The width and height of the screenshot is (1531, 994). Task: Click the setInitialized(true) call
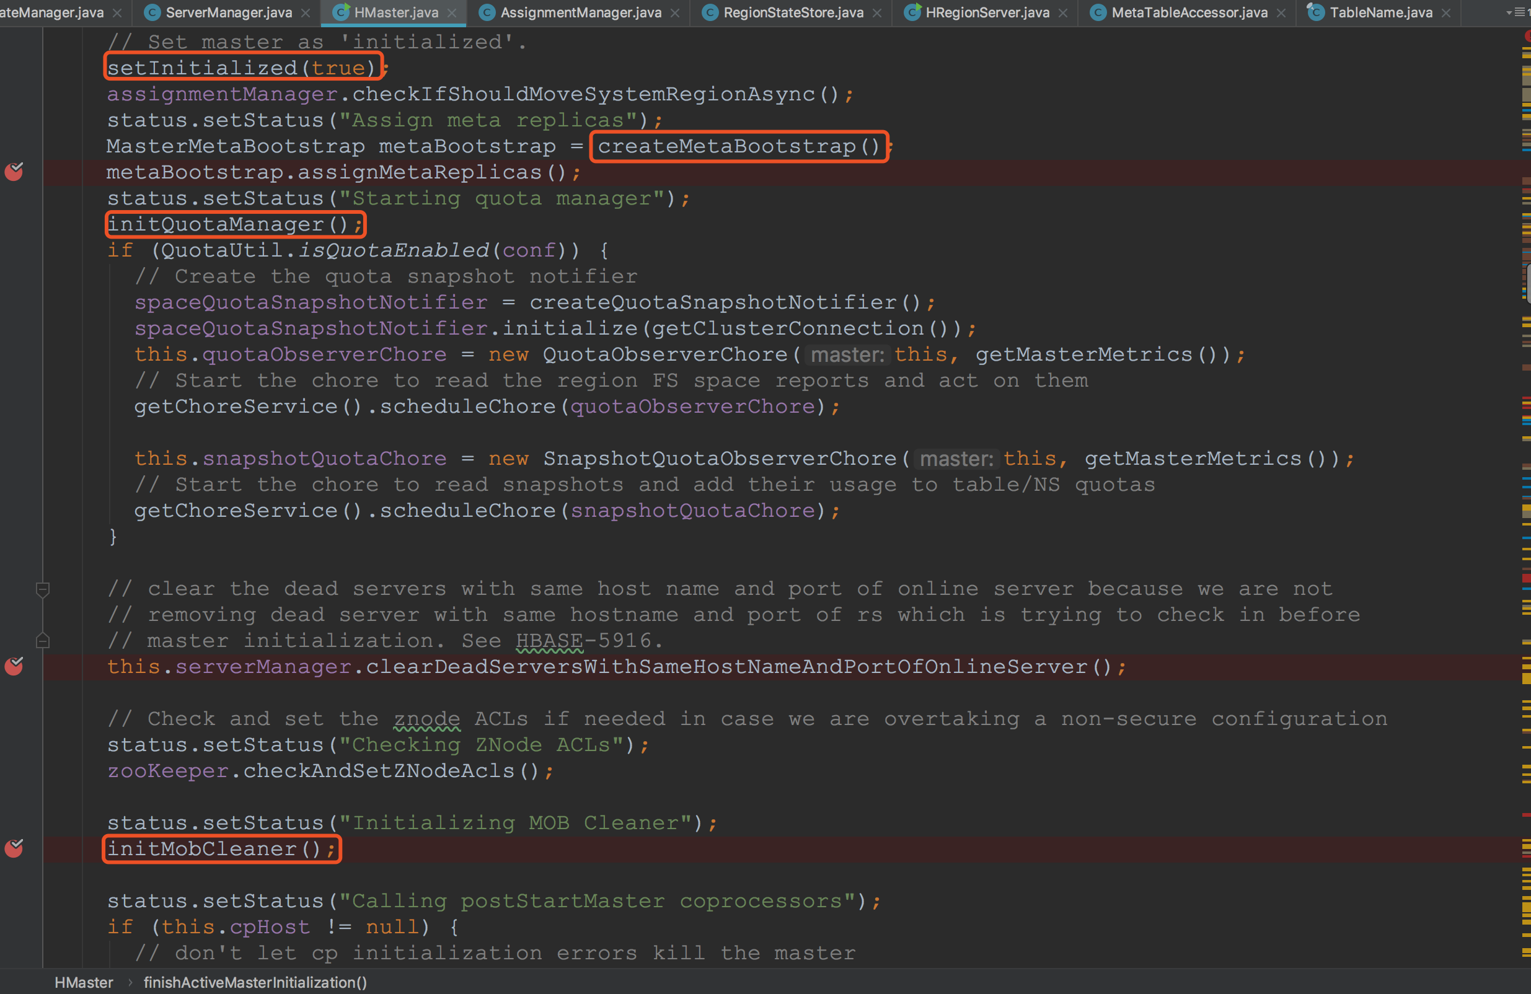coord(242,68)
